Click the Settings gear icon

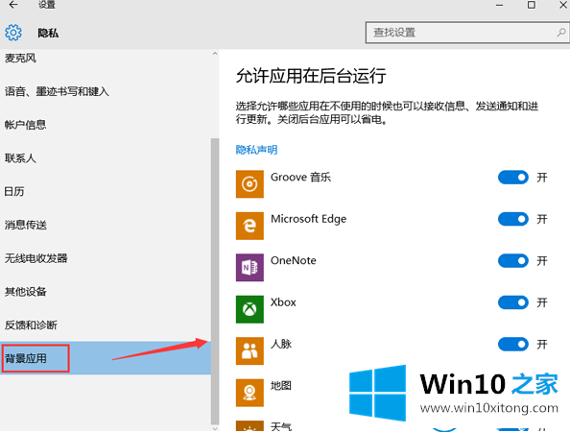click(13, 33)
